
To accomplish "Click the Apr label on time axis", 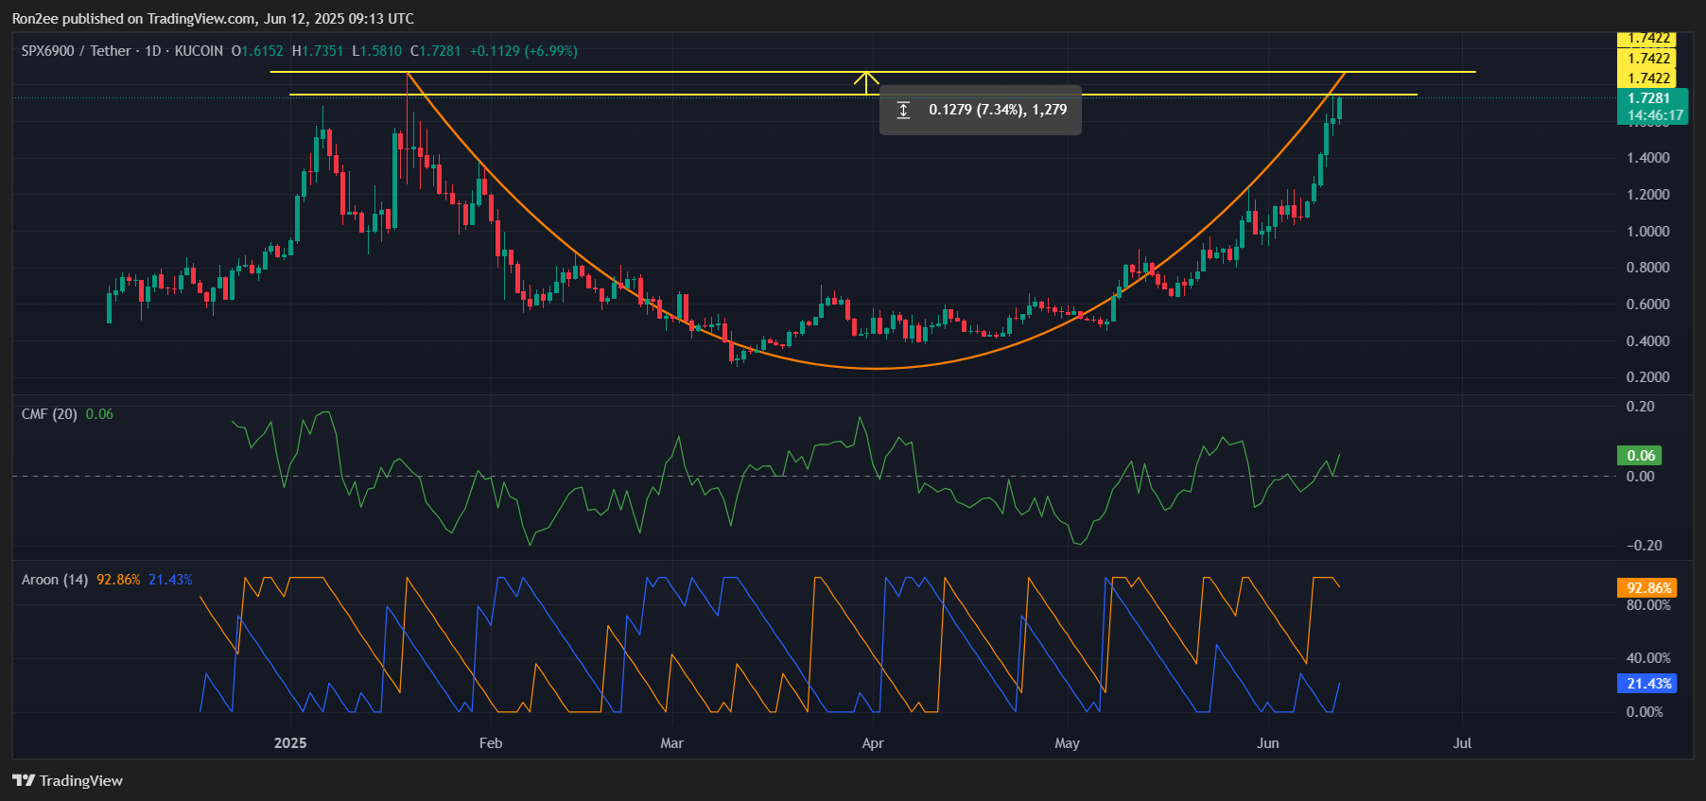I will [873, 743].
